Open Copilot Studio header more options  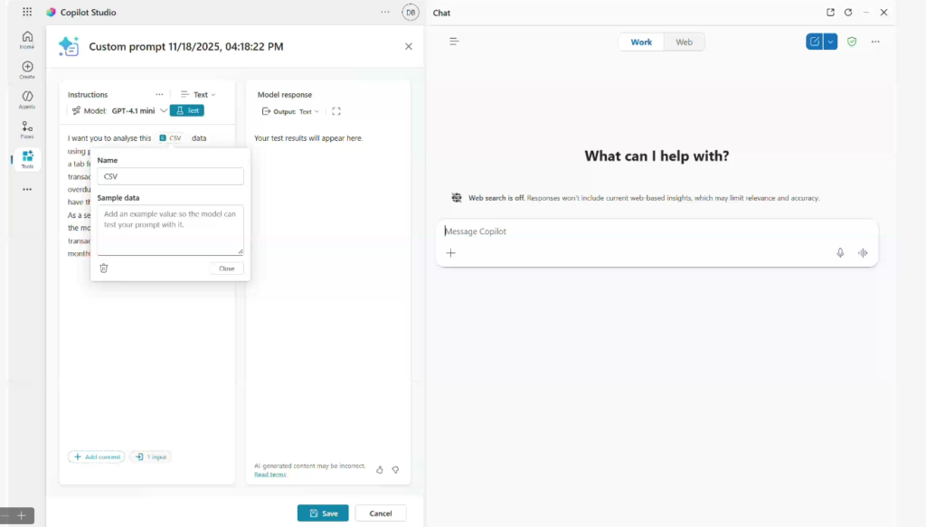[385, 12]
